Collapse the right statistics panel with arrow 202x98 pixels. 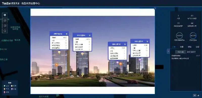[168, 52]
